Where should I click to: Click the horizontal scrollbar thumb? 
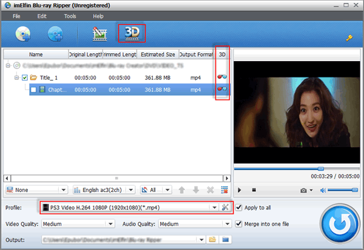tap(116, 178)
